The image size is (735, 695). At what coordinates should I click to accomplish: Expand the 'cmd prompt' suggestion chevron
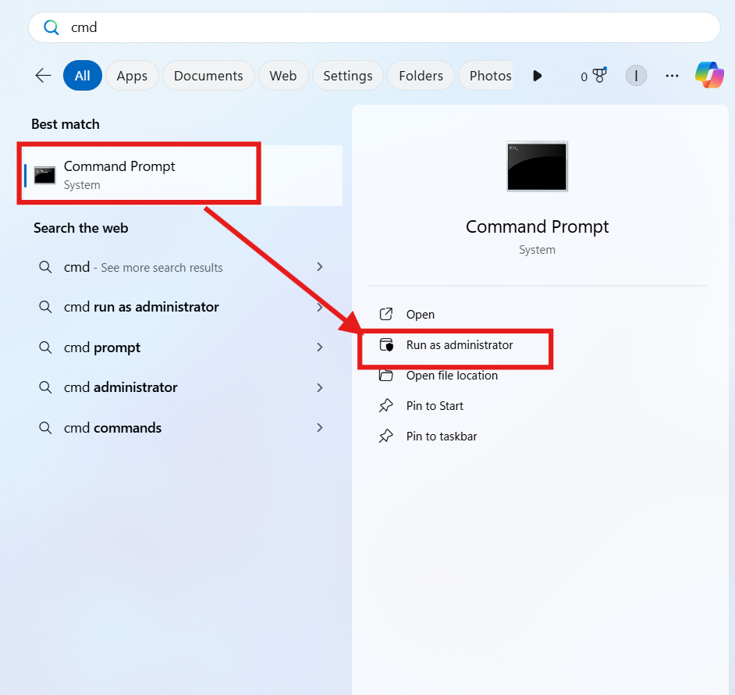(320, 347)
